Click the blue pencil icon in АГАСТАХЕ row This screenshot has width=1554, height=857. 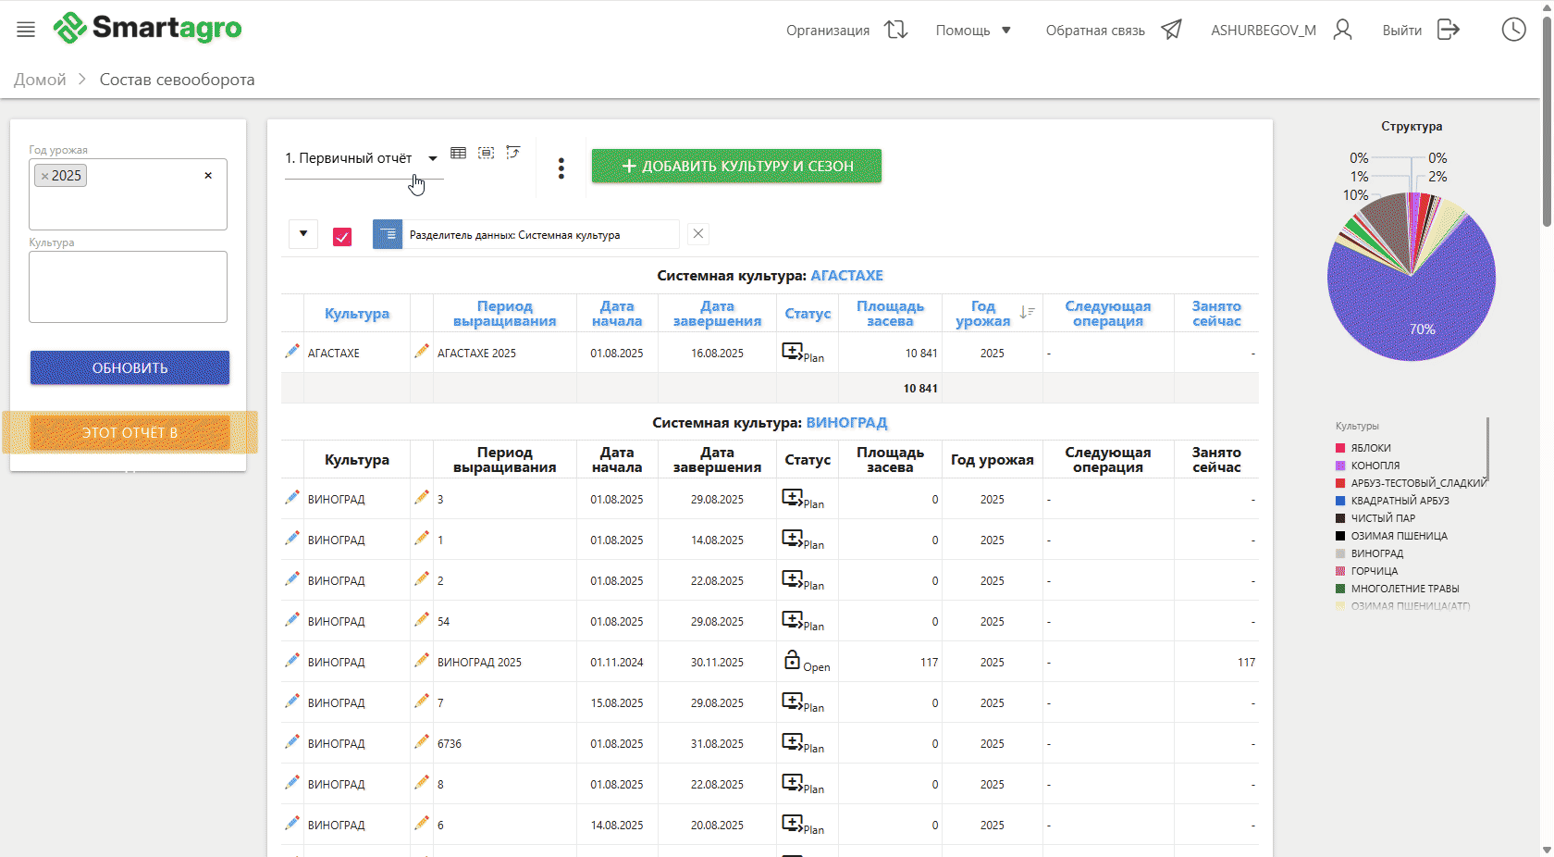[x=292, y=352]
